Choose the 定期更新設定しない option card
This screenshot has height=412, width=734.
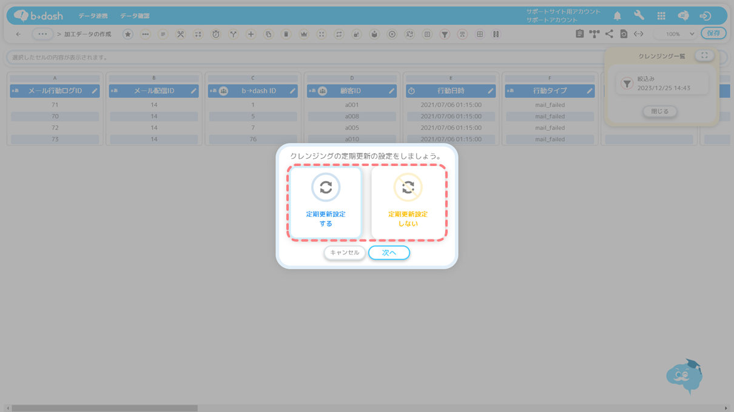pos(408,202)
